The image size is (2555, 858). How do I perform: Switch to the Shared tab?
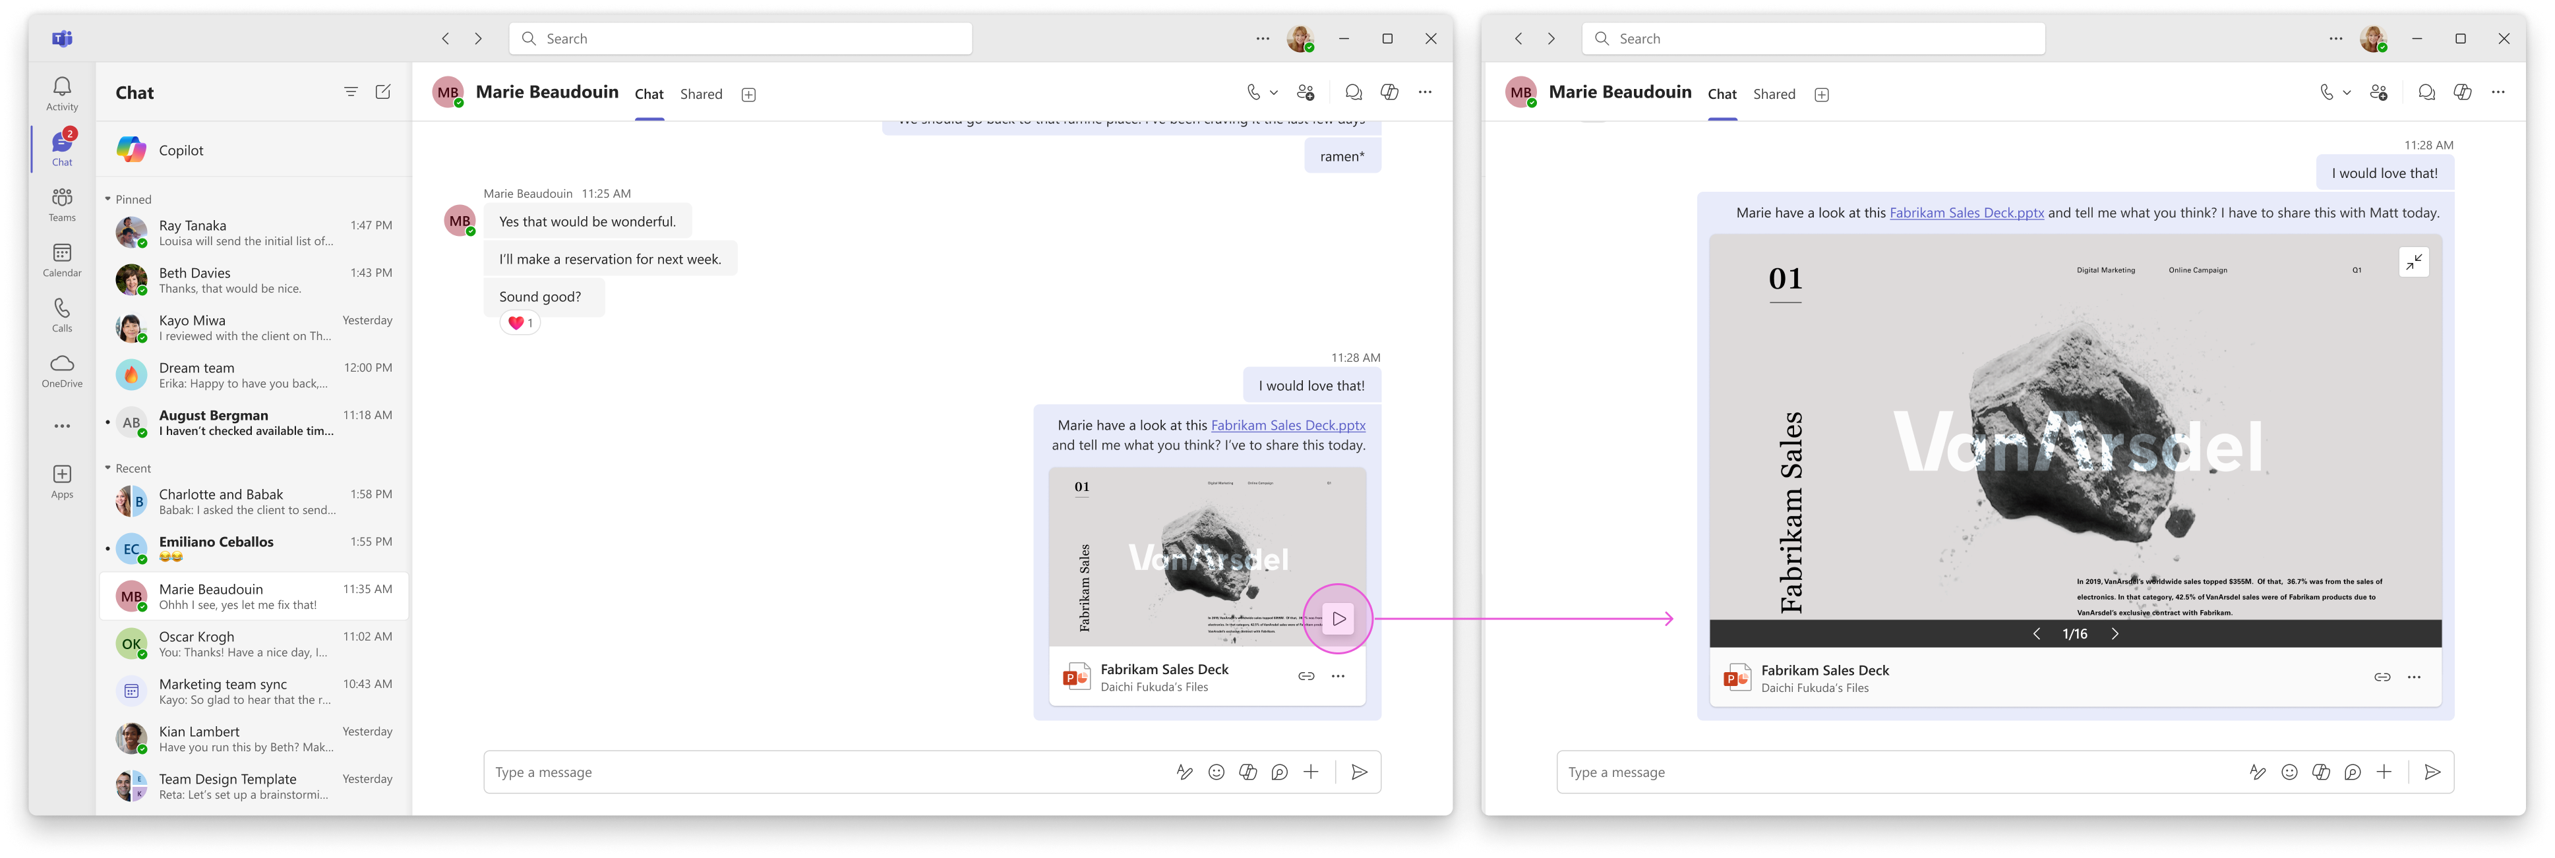(x=702, y=93)
